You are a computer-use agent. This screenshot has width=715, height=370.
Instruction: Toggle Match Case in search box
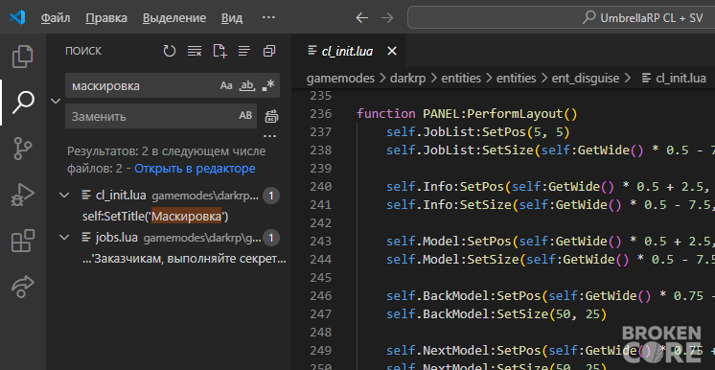(x=226, y=85)
